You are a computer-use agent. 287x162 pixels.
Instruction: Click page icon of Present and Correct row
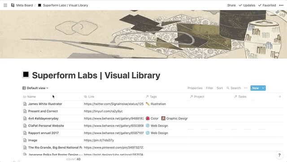[x=25, y=111]
